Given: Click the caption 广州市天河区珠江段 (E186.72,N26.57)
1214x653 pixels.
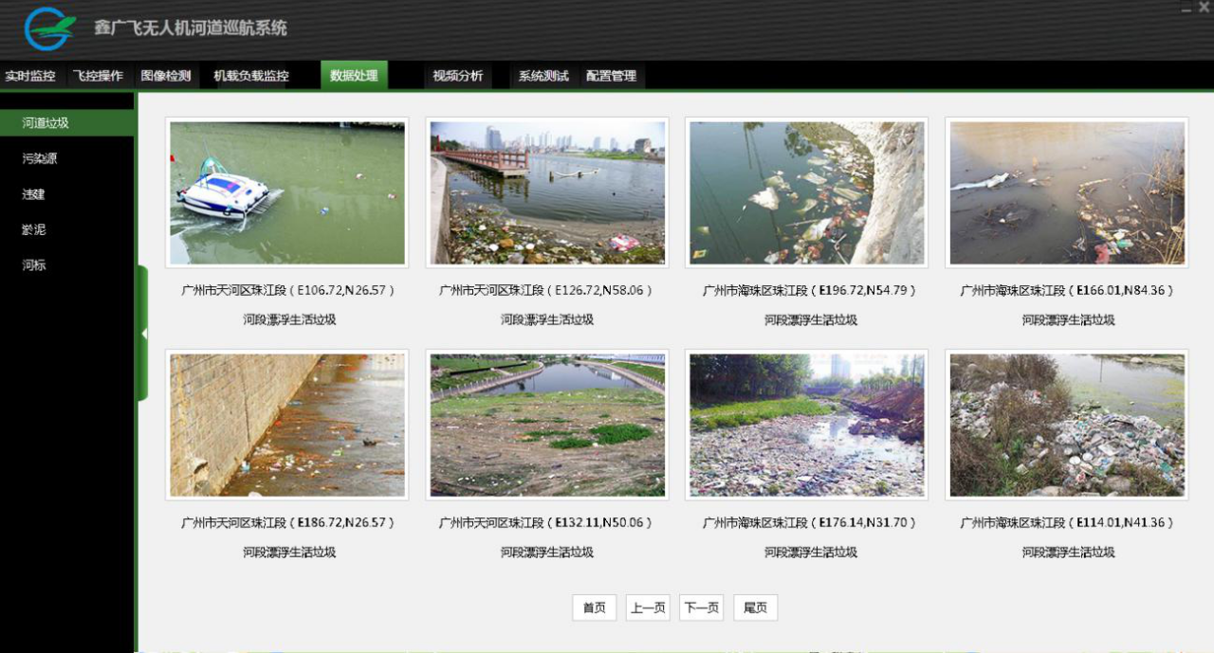Looking at the screenshot, I should pyautogui.click(x=288, y=523).
